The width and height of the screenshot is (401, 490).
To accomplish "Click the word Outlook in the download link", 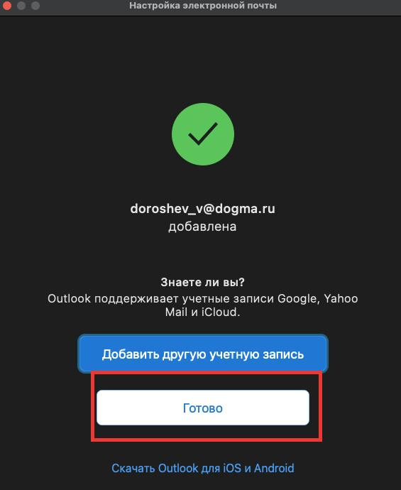I will (x=178, y=468).
